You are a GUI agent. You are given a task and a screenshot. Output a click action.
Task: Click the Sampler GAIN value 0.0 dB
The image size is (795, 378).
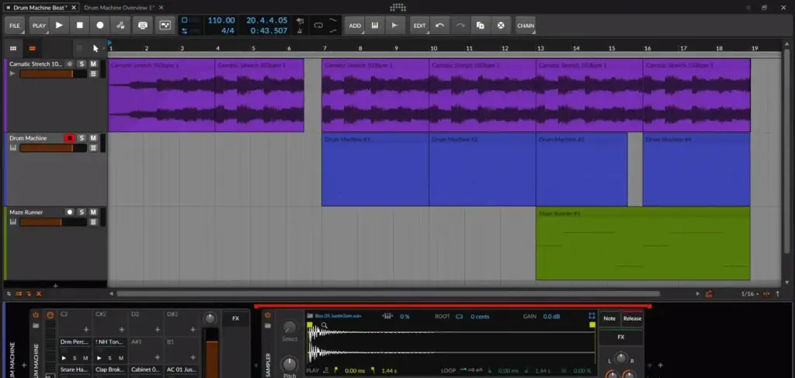click(x=552, y=316)
